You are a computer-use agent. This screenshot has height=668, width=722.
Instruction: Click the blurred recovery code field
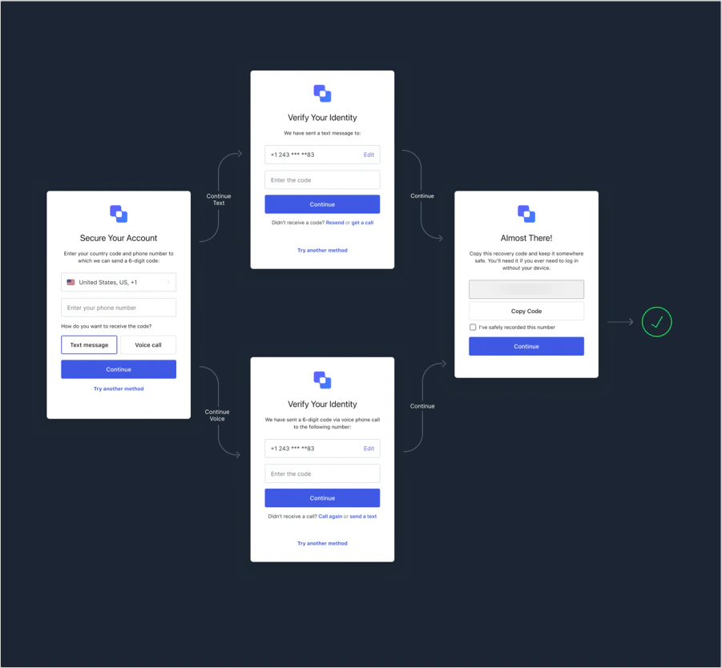point(526,289)
